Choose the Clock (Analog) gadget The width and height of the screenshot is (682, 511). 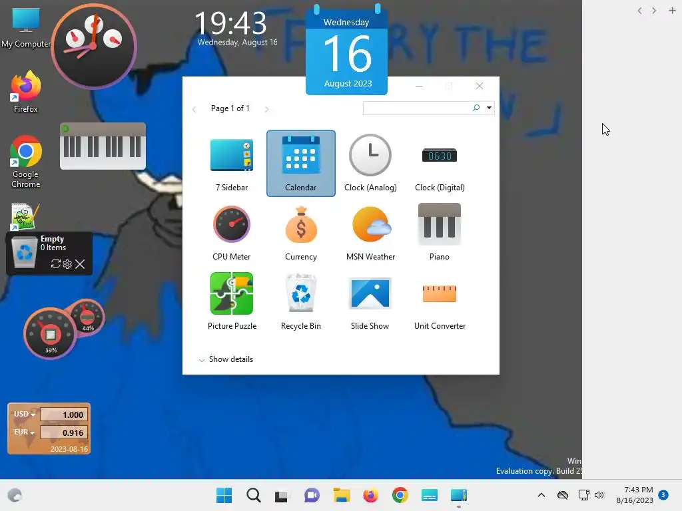coord(370,164)
